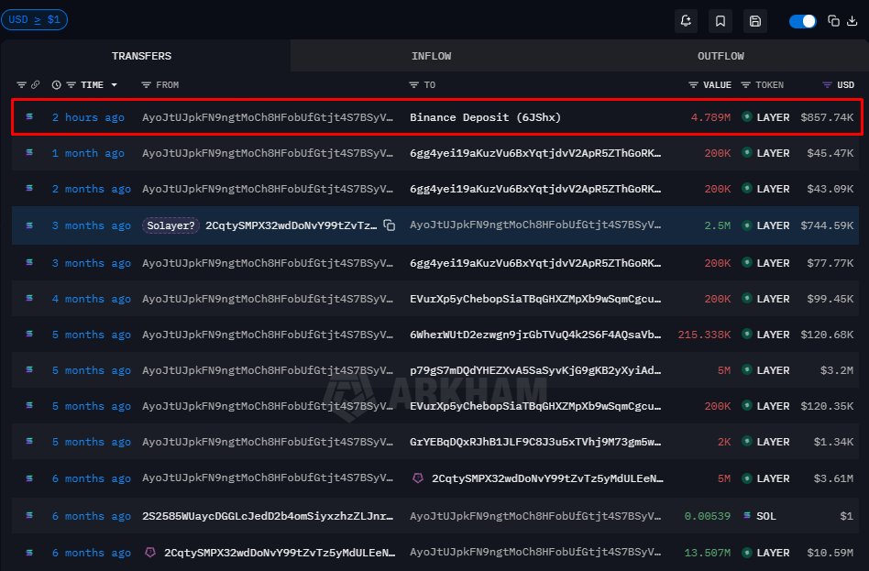Screen dimensions: 869x571
Task: Open the Solana transaction icon for Binance Deposit row
Action: click(29, 117)
